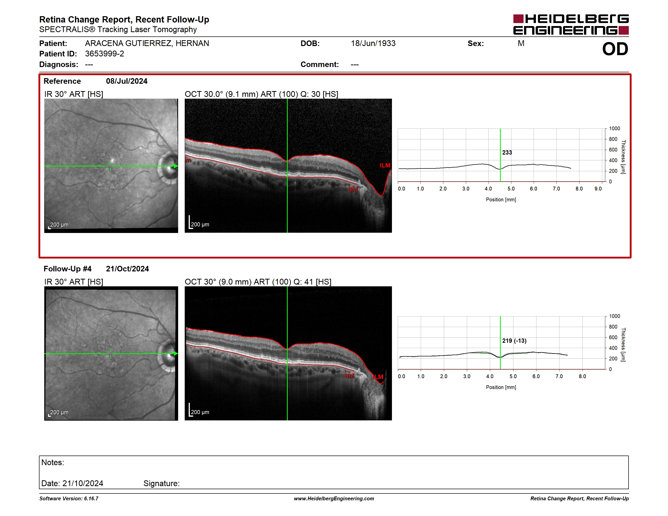The image size is (668, 516).
Task: Click the Comment label
Action: pos(320,64)
